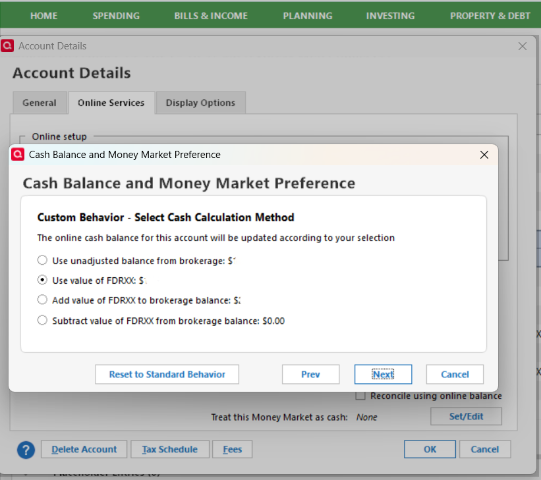Click OK in Account Details
The width and height of the screenshot is (541, 480).
click(430, 449)
